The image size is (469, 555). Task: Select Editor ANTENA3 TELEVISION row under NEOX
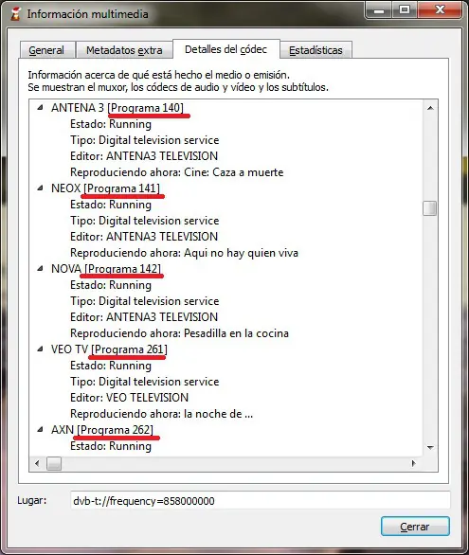144,237
